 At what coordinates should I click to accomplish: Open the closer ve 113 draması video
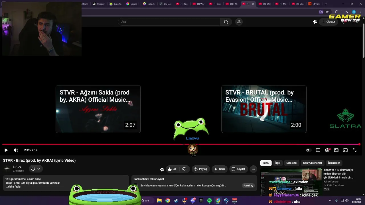tap(339, 174)
